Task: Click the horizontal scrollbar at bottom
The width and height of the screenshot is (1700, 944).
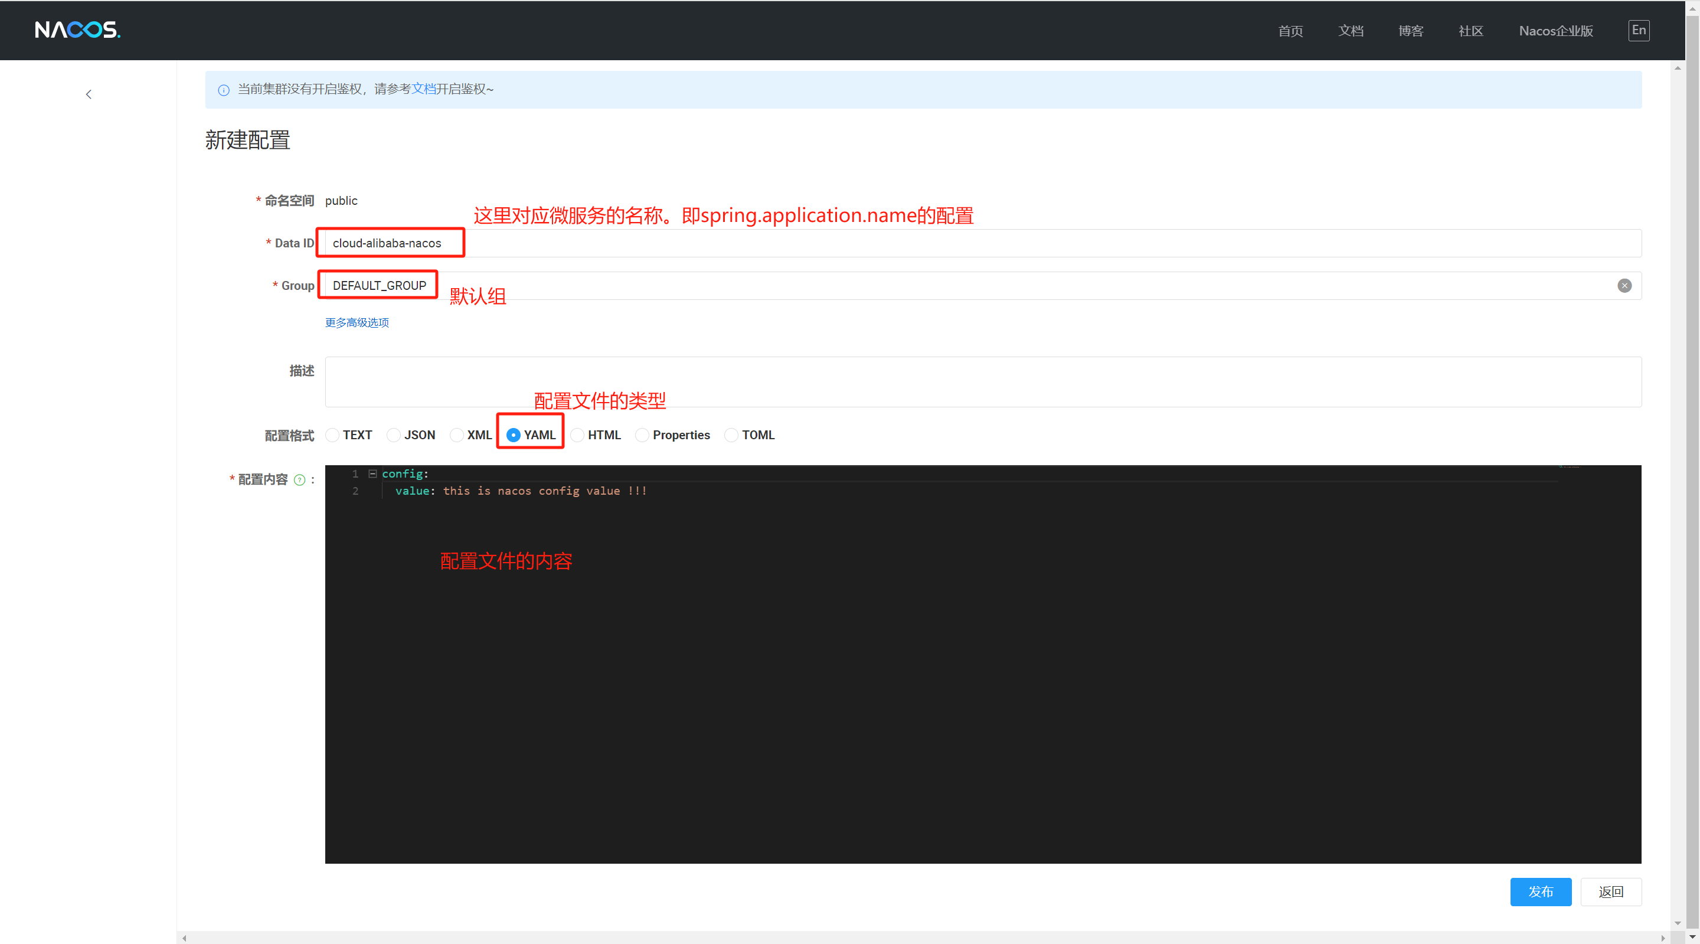Action: 924,938
